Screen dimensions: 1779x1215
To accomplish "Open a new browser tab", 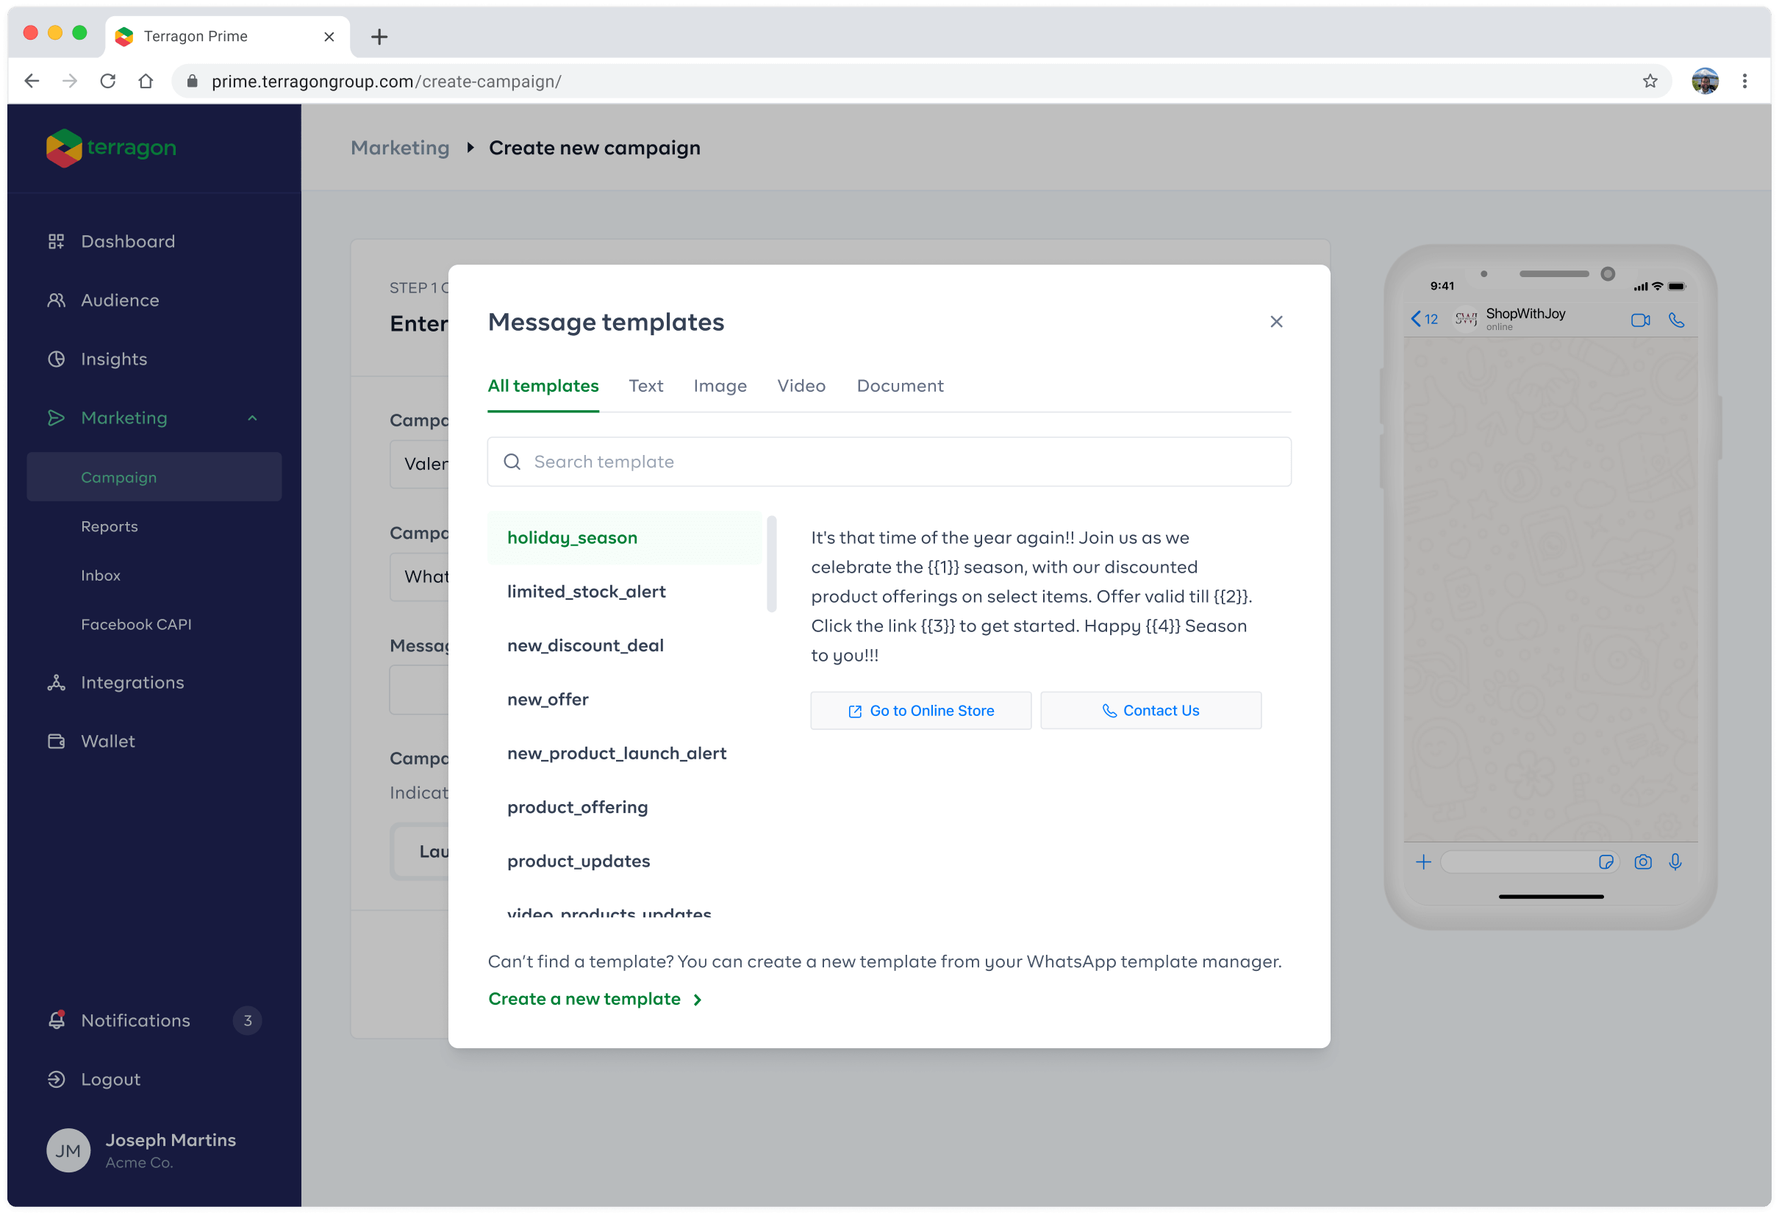I will point(379,37).
